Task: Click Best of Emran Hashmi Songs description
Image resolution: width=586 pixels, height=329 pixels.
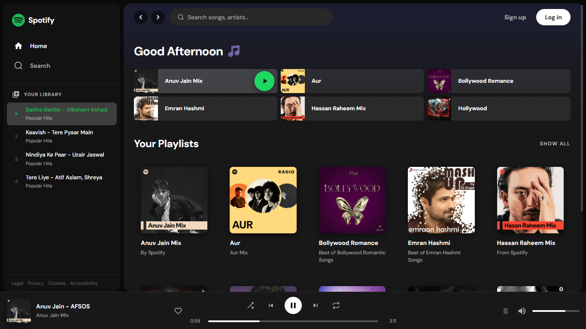Action: pyautogui.click(x=434, y=256)
